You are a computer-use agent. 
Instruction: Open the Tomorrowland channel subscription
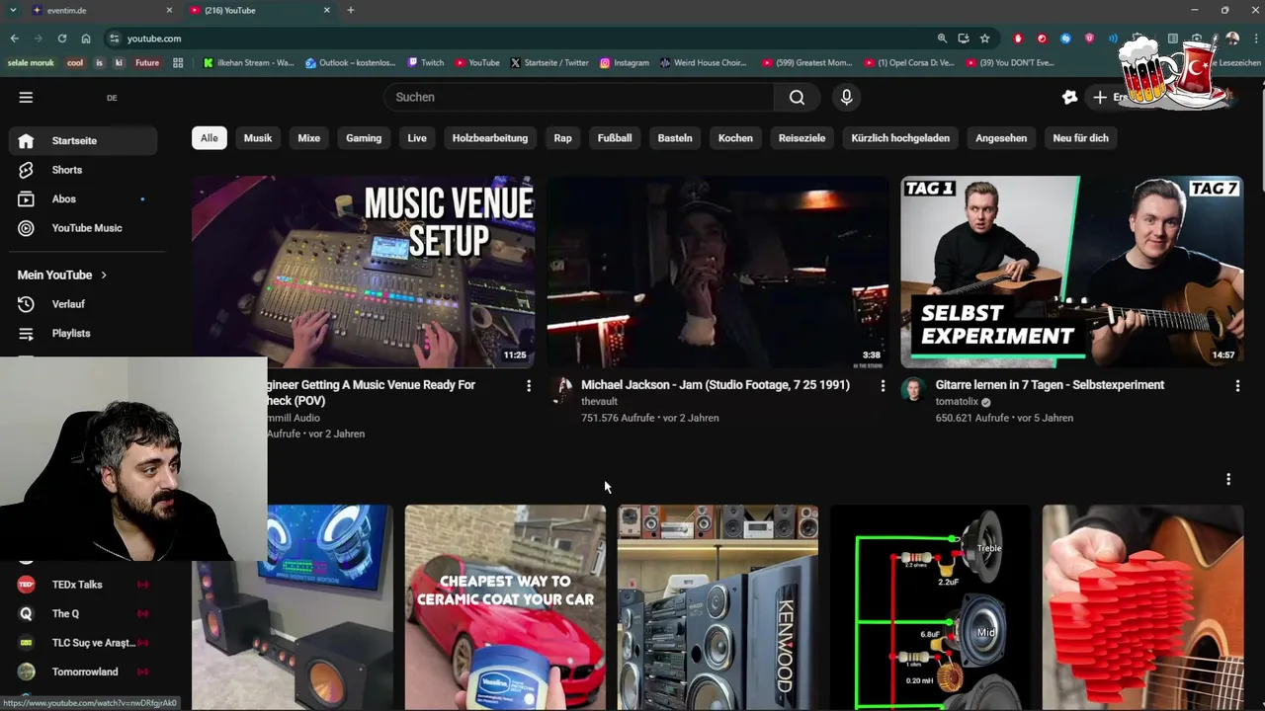(x=83, y=671)
